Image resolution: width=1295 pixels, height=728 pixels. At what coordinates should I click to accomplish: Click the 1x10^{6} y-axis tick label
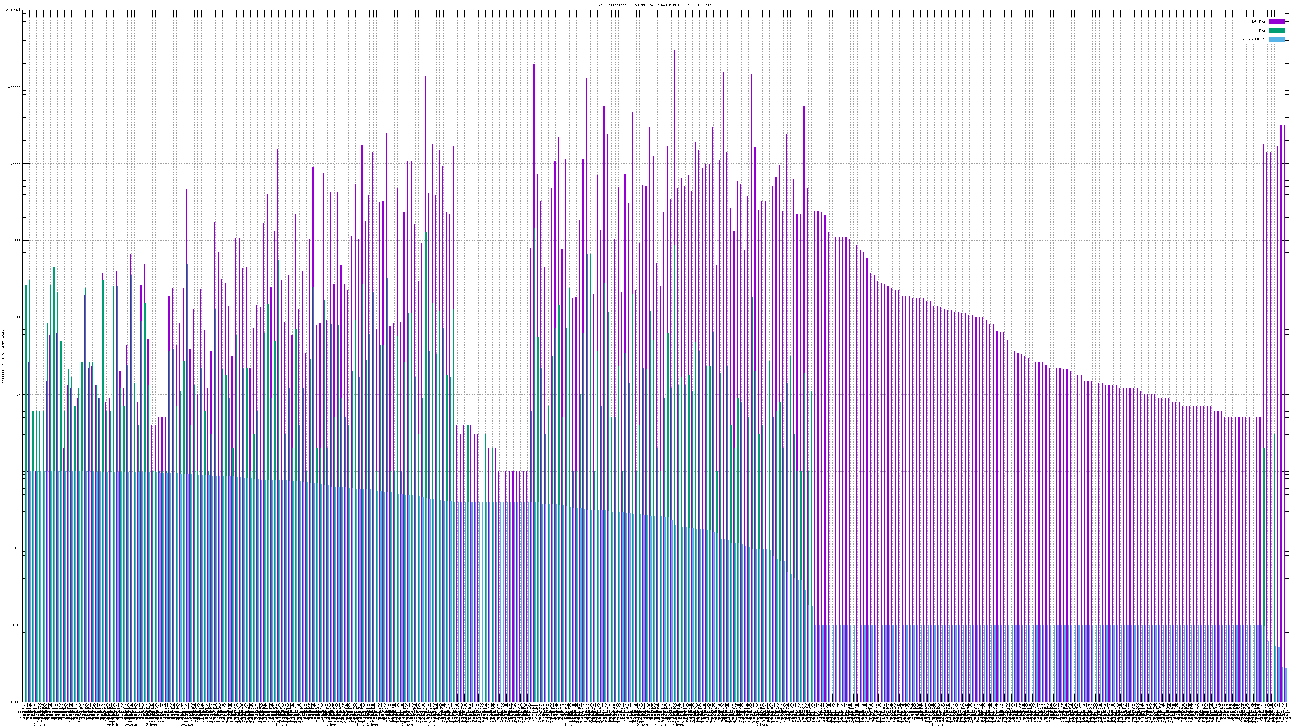[12, 10]
